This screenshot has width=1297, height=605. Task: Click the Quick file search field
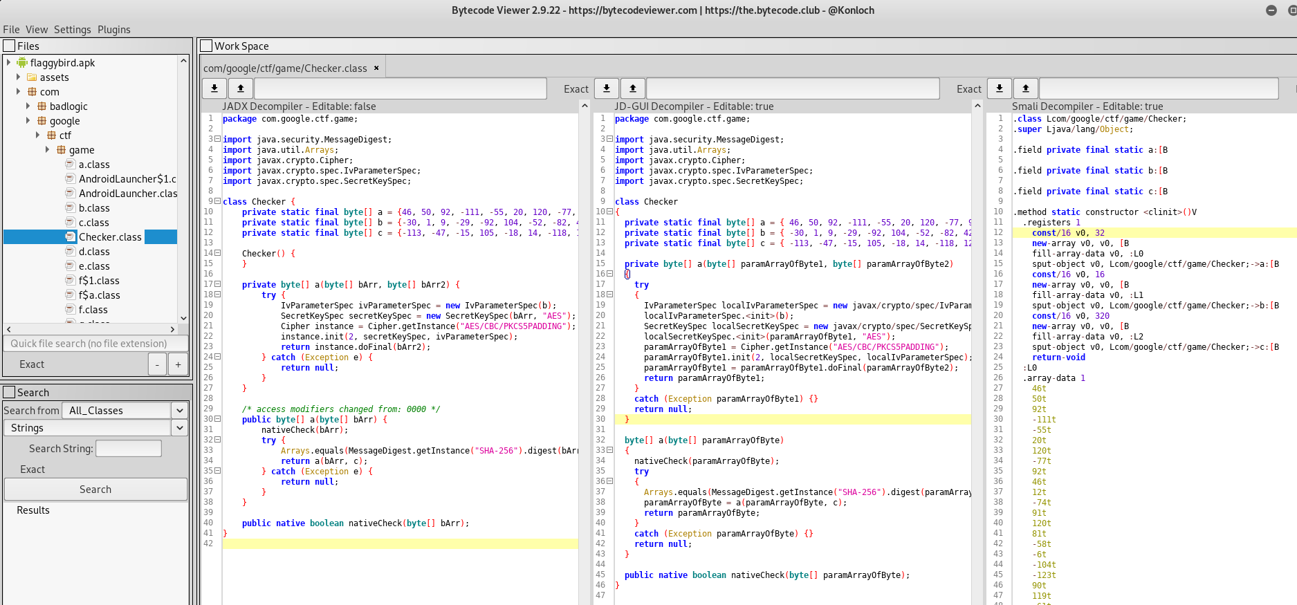(95, 344)
